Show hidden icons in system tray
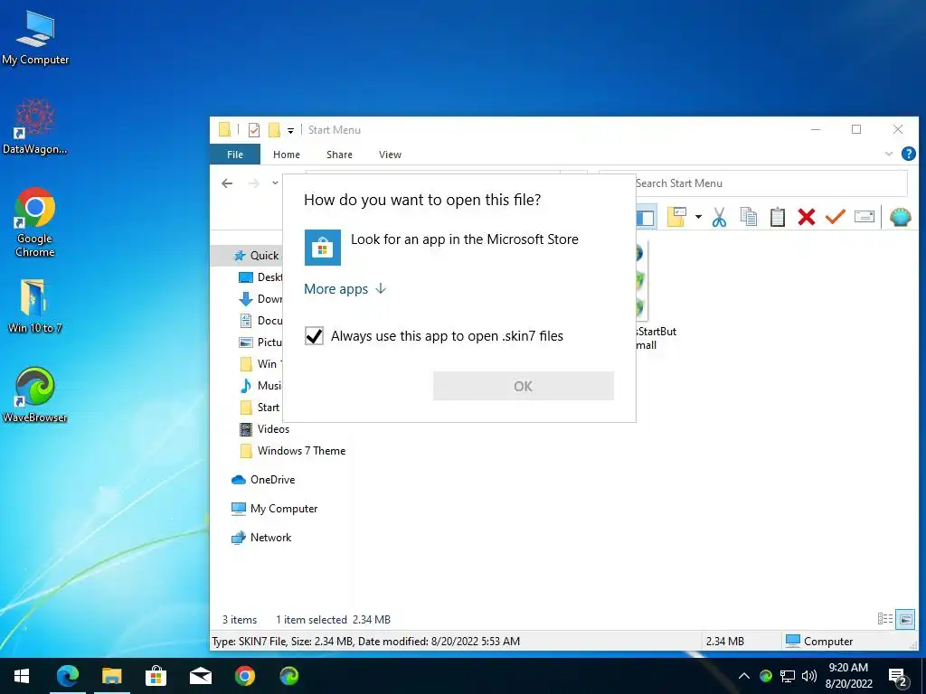The width and height of the screenshot is (926, 694). click(744, 676)
